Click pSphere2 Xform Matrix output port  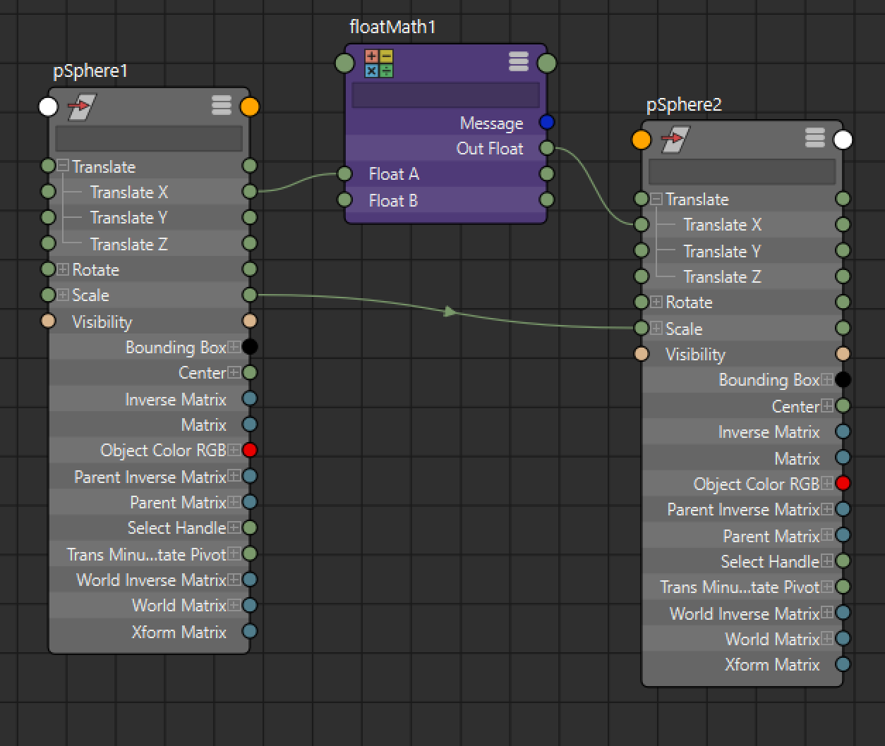click(x=843, y=664)
